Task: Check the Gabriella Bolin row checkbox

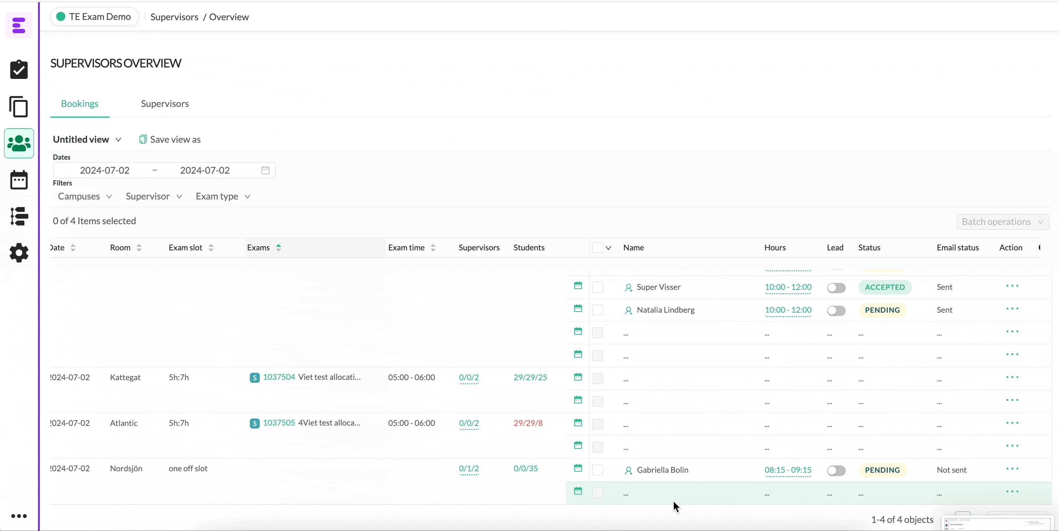Action: tap(597, 470)
